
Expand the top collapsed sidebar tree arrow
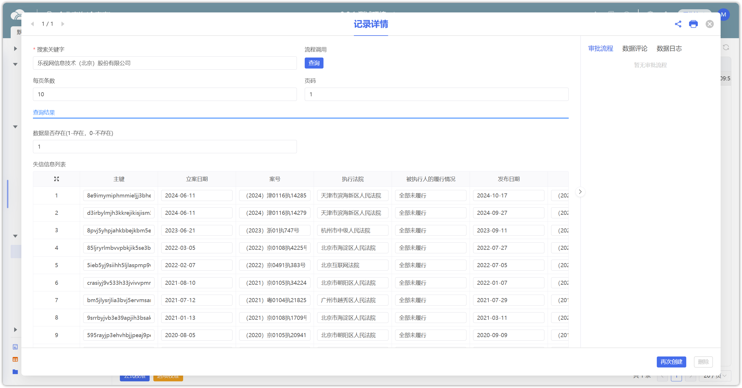tap(16, 49)
